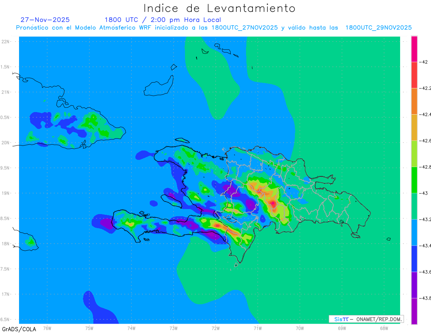Click the '70W' longitude label

tap(300, 328)
